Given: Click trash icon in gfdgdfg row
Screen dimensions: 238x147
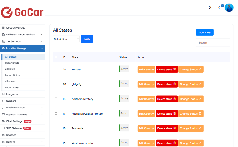Looking at the screenshot, I should click(x=175, y=84).
